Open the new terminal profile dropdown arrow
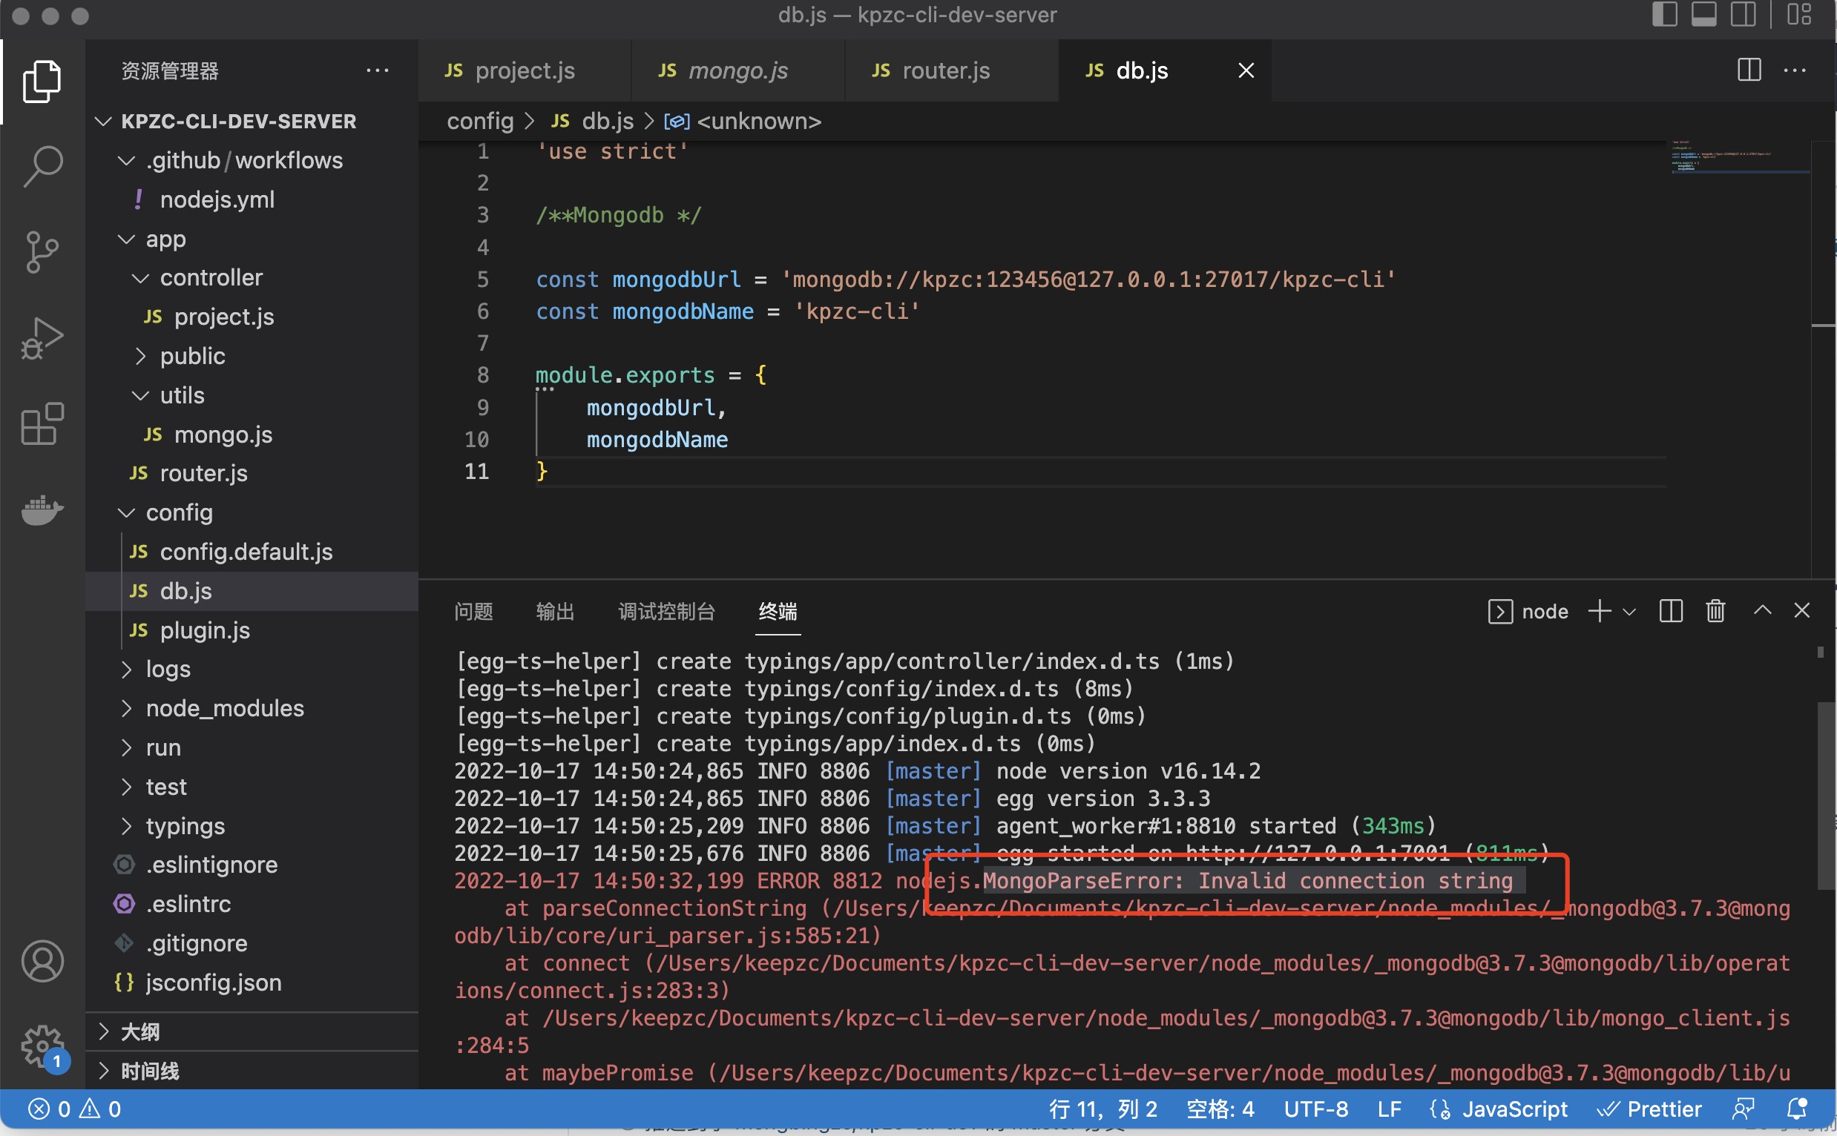This screenshot has height=1136, width=1837. click(x=1629, y=612)
